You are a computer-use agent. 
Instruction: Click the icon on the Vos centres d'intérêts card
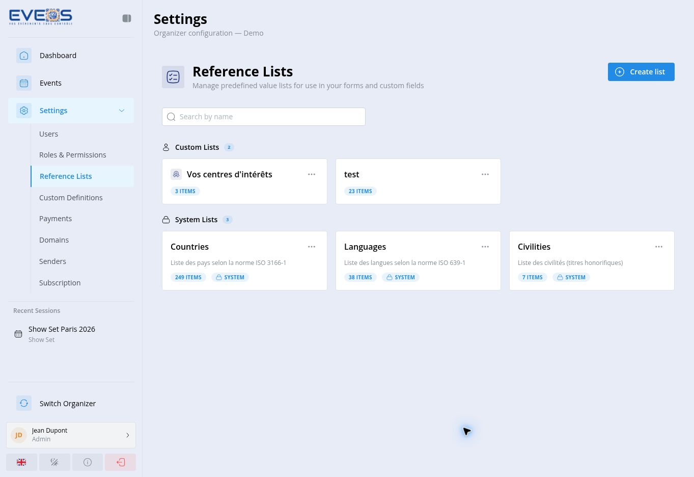coord(176,174)
